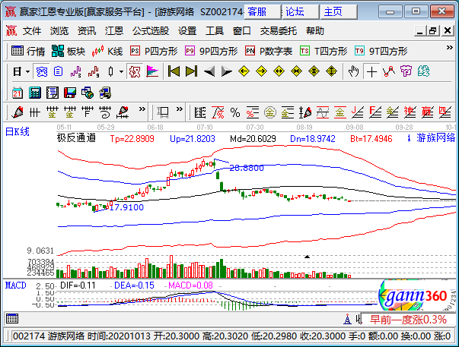Click the 早前一度涨0.3% news ticker
Image resolution: width=459 pixels, height=347 pixels.
pos(408,320)
